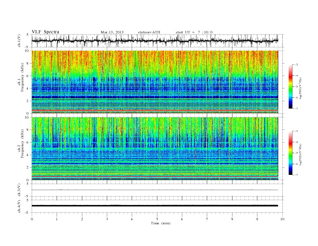Click the "10" tick on the time axis
Screen dimensions: 318x246
coord(282,219)
